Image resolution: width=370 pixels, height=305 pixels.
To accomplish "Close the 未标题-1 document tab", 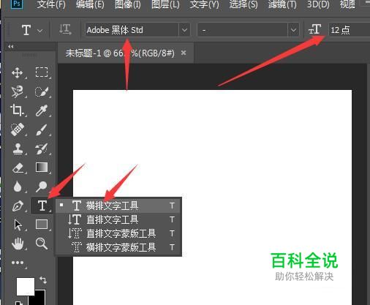I will (x=184, y=53).
